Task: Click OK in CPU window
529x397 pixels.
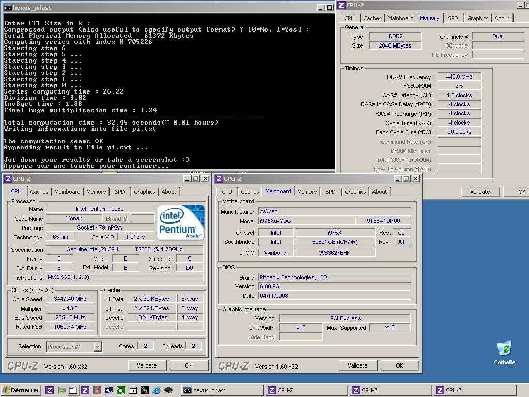Action: (189, 365)
